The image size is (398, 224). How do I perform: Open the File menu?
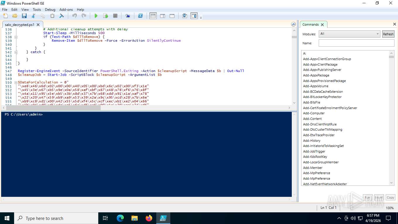(5, 9)
